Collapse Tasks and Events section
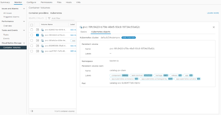 pos(24,30)
